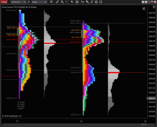The height and width of the screenshot is (127, 157).
Task: Click the instrument search magnifier icon
Action: coord(29,2)
